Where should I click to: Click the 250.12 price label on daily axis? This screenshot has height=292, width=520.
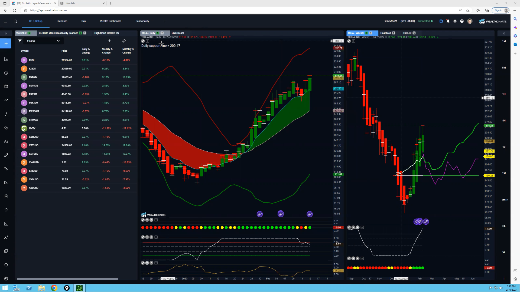click(x=338, y=41)
